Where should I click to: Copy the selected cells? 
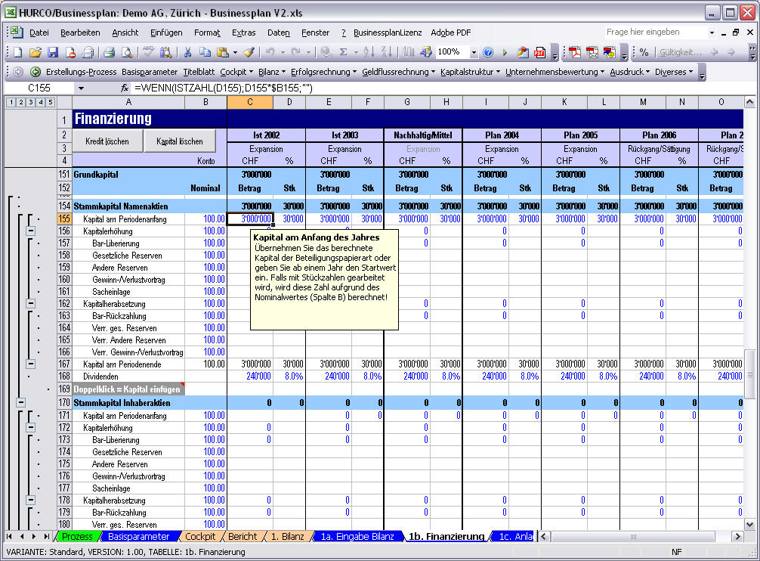pyautogui.click(x=205, y=52)
